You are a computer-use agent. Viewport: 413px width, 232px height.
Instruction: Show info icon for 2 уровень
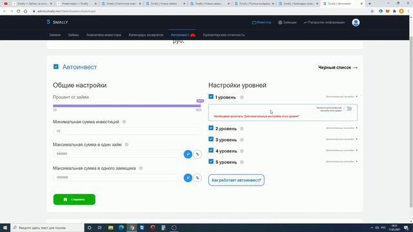242,129
